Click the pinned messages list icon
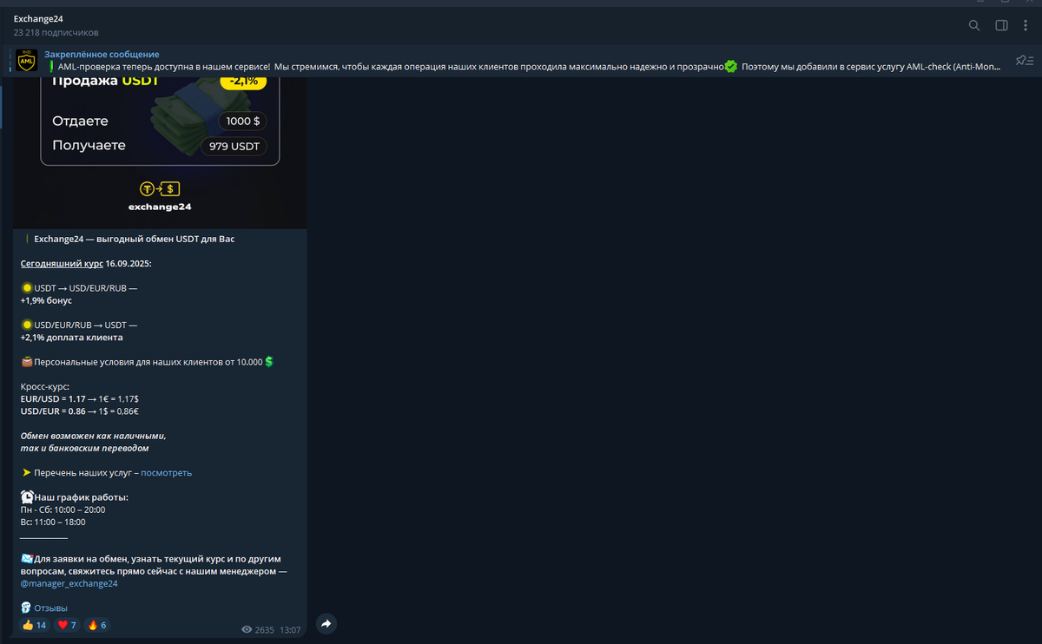 tap(1025, 61)
